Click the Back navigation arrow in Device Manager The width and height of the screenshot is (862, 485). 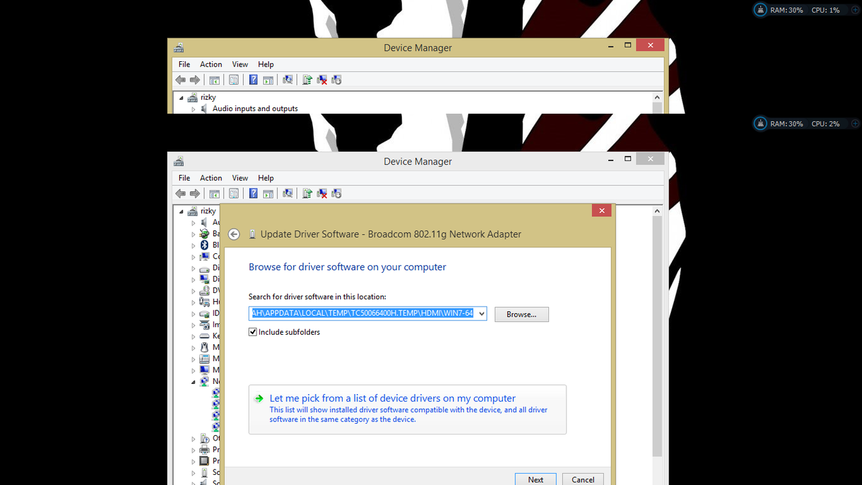pos(180,193)
